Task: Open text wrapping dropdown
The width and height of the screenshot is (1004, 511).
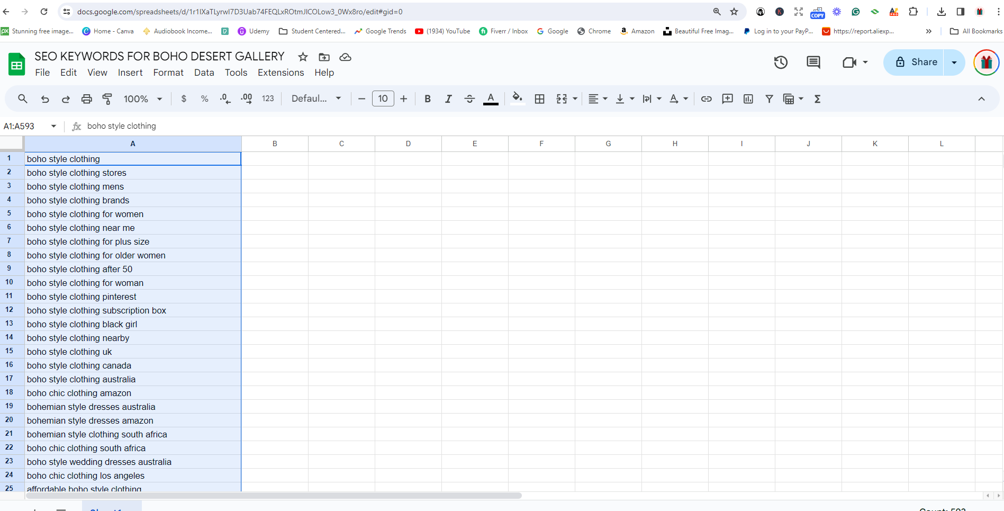Action: tap(652, 98)
